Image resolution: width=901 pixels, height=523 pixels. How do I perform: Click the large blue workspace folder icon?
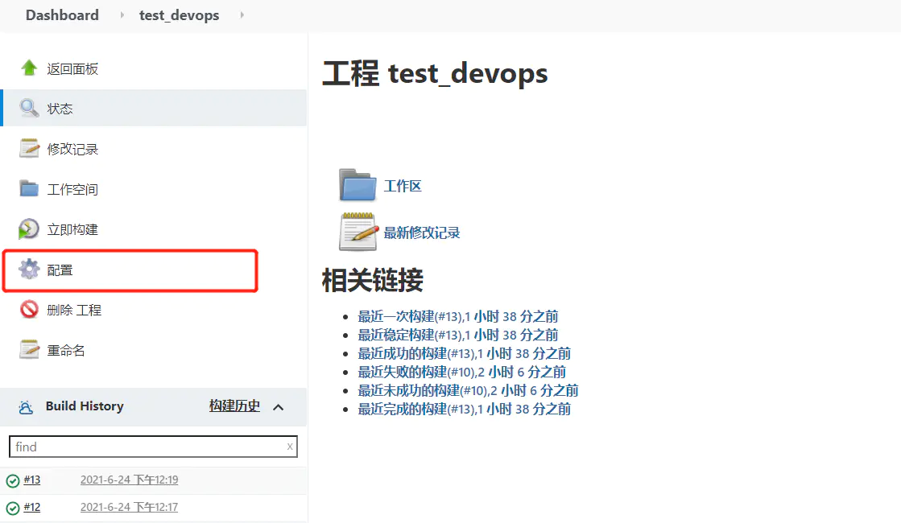click(358, 185)
